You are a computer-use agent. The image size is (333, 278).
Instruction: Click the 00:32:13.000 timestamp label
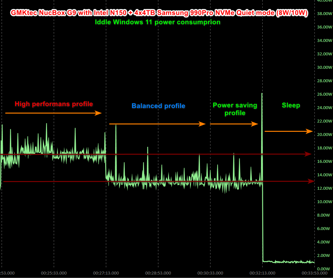click(262, 273)
